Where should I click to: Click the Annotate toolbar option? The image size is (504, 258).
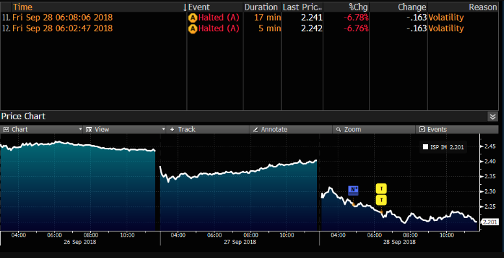290,129
